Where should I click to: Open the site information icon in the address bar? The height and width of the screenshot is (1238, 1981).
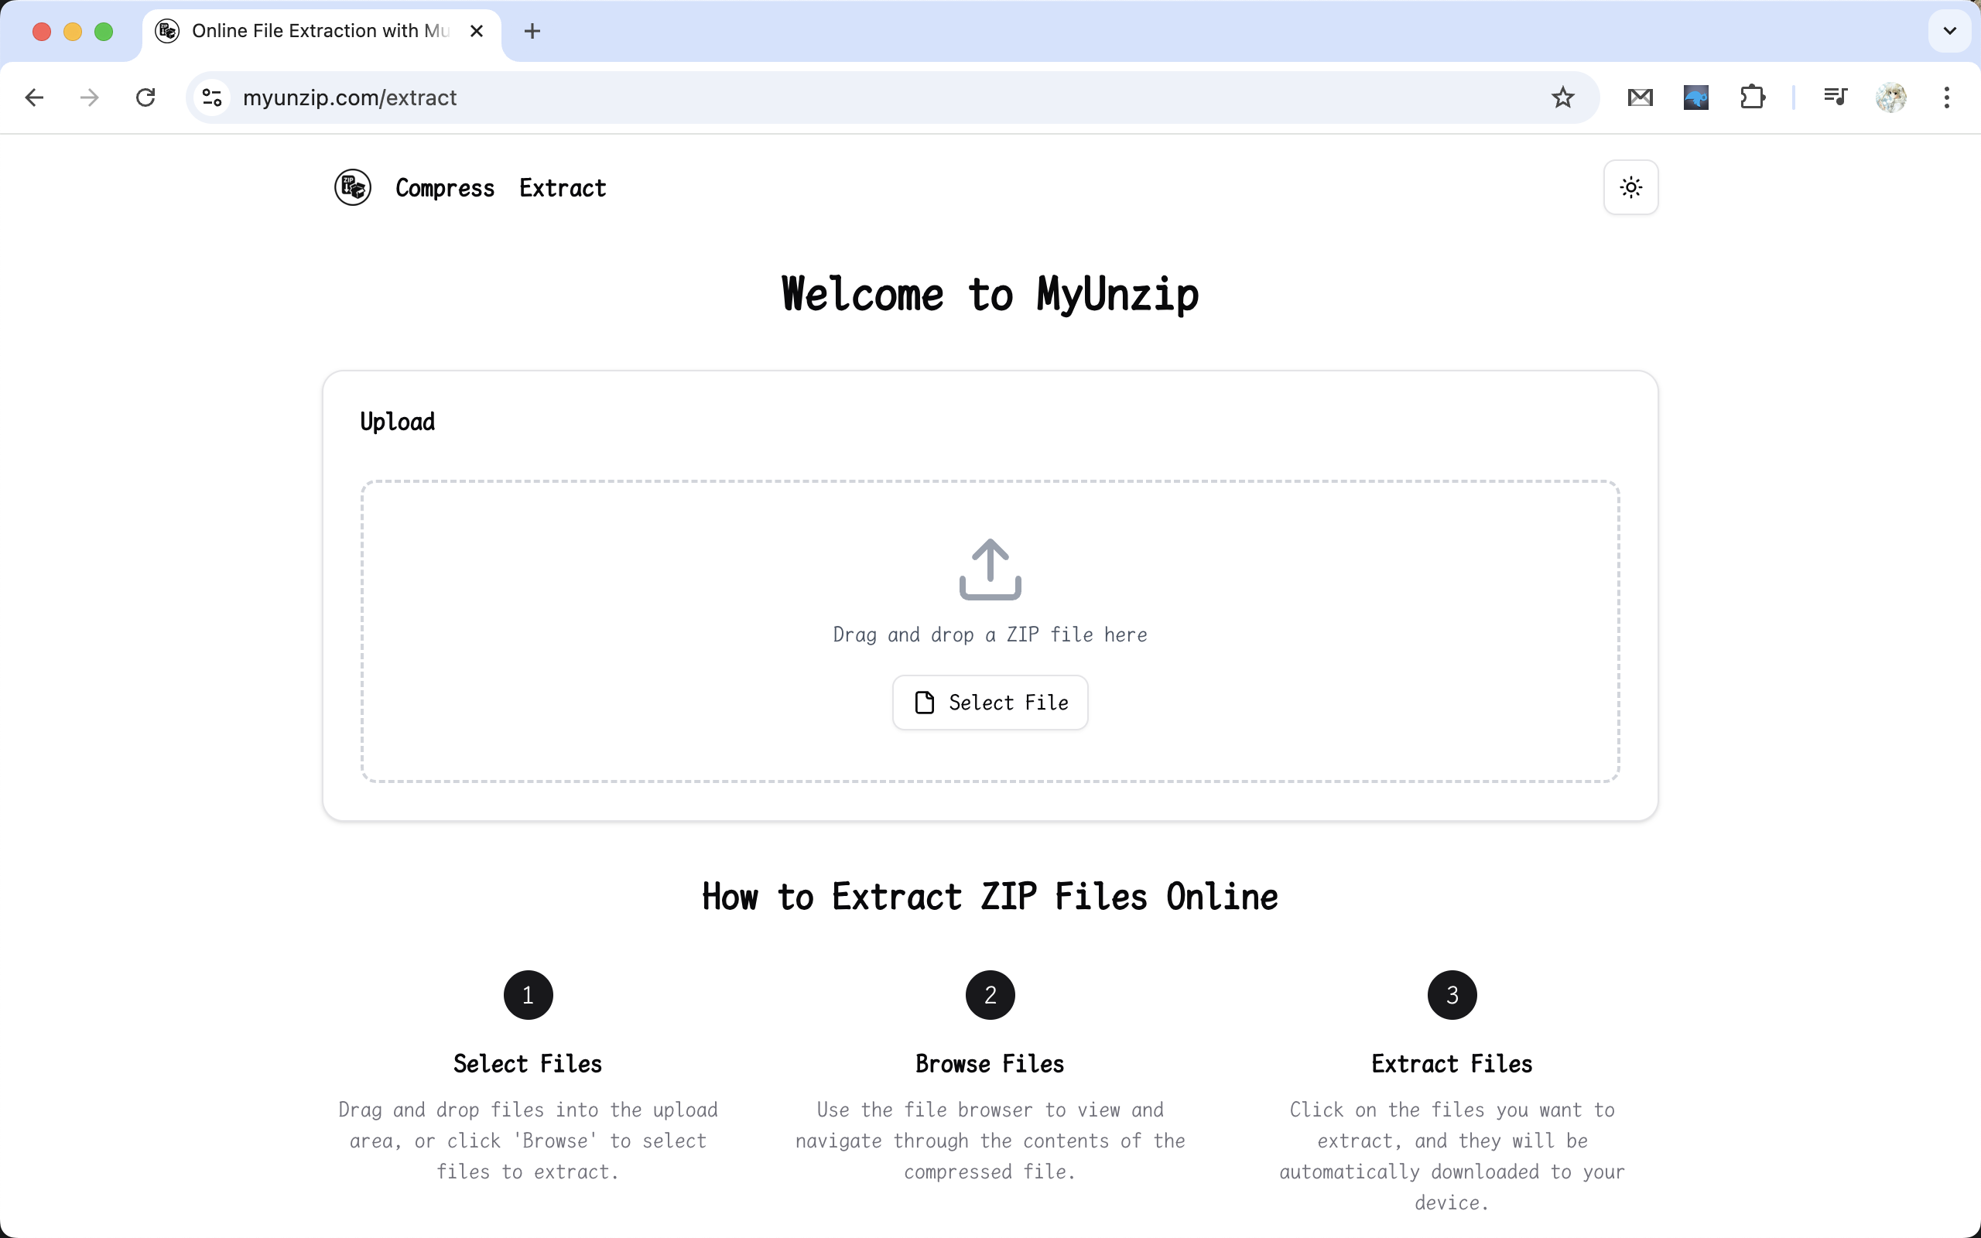[212, 97]
